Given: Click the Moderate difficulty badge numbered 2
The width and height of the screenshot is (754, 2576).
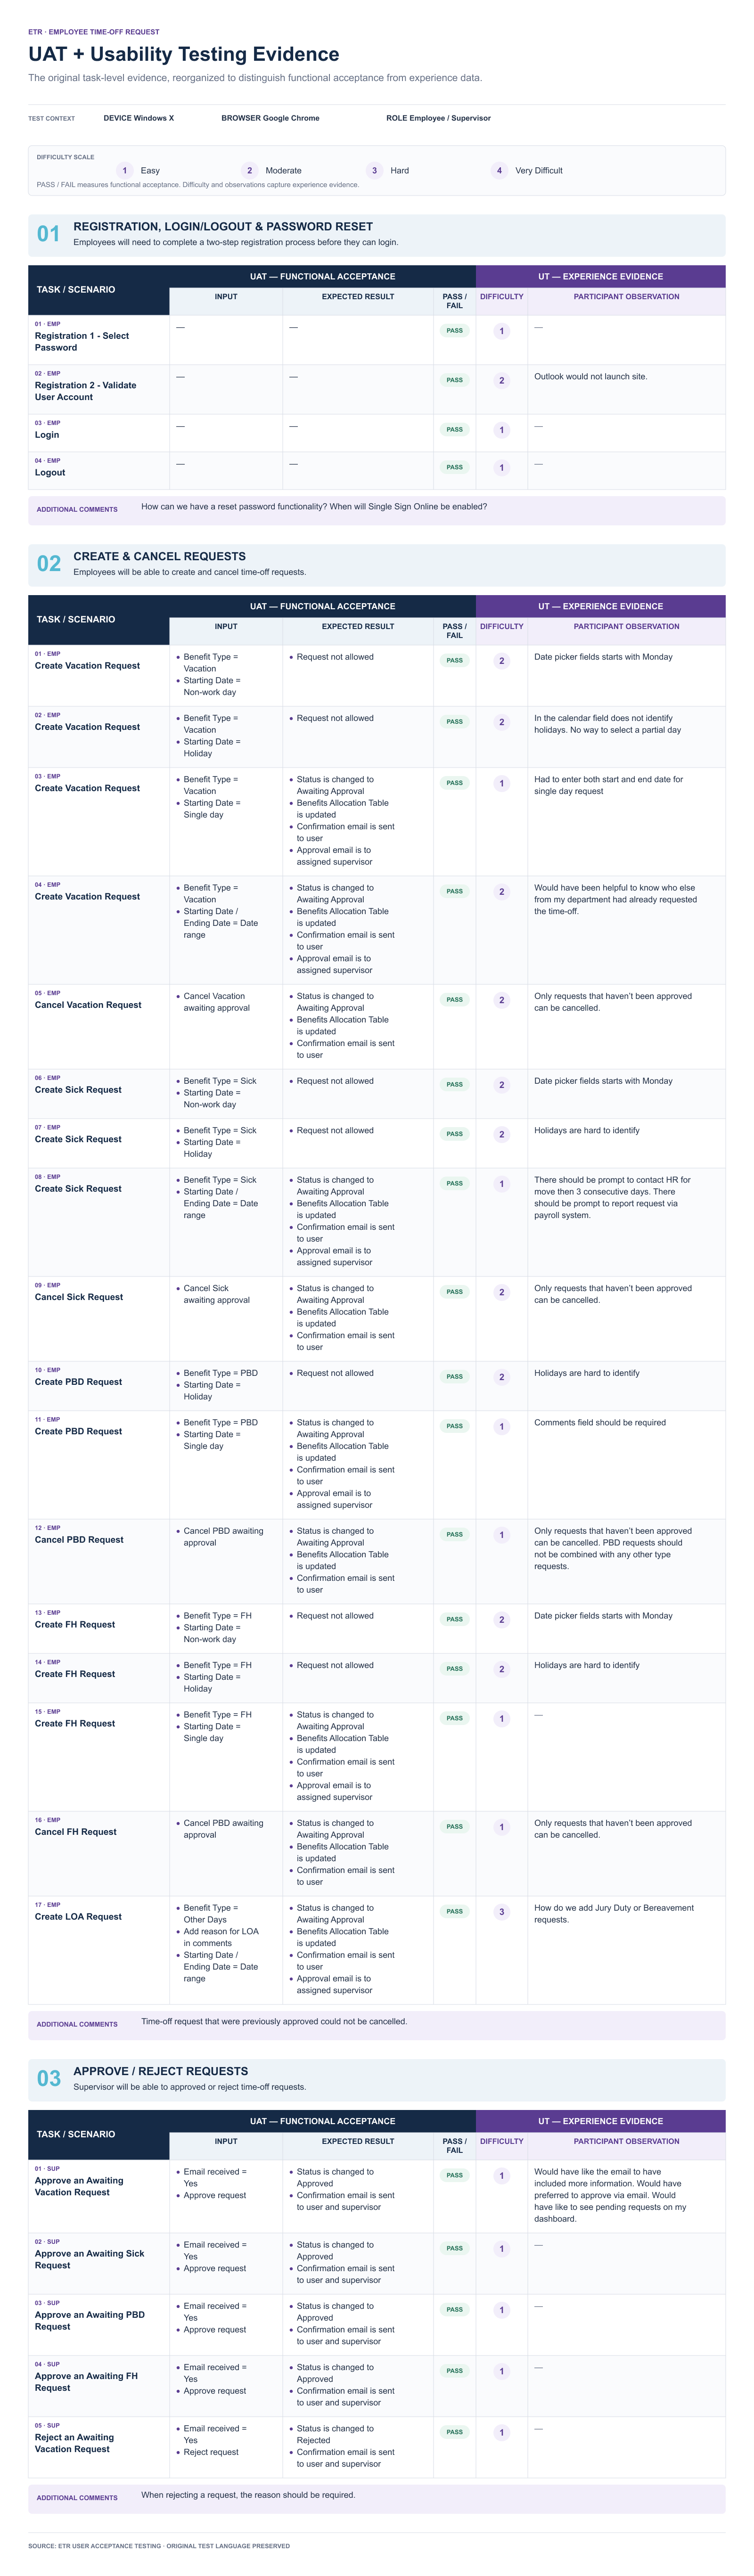Looking at the screenshot, I should (x=250, y=171).
